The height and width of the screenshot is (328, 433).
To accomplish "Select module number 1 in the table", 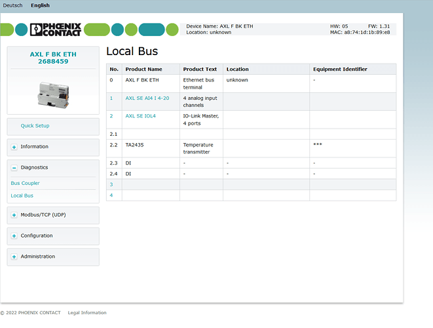I will click(x=111, y=98).
